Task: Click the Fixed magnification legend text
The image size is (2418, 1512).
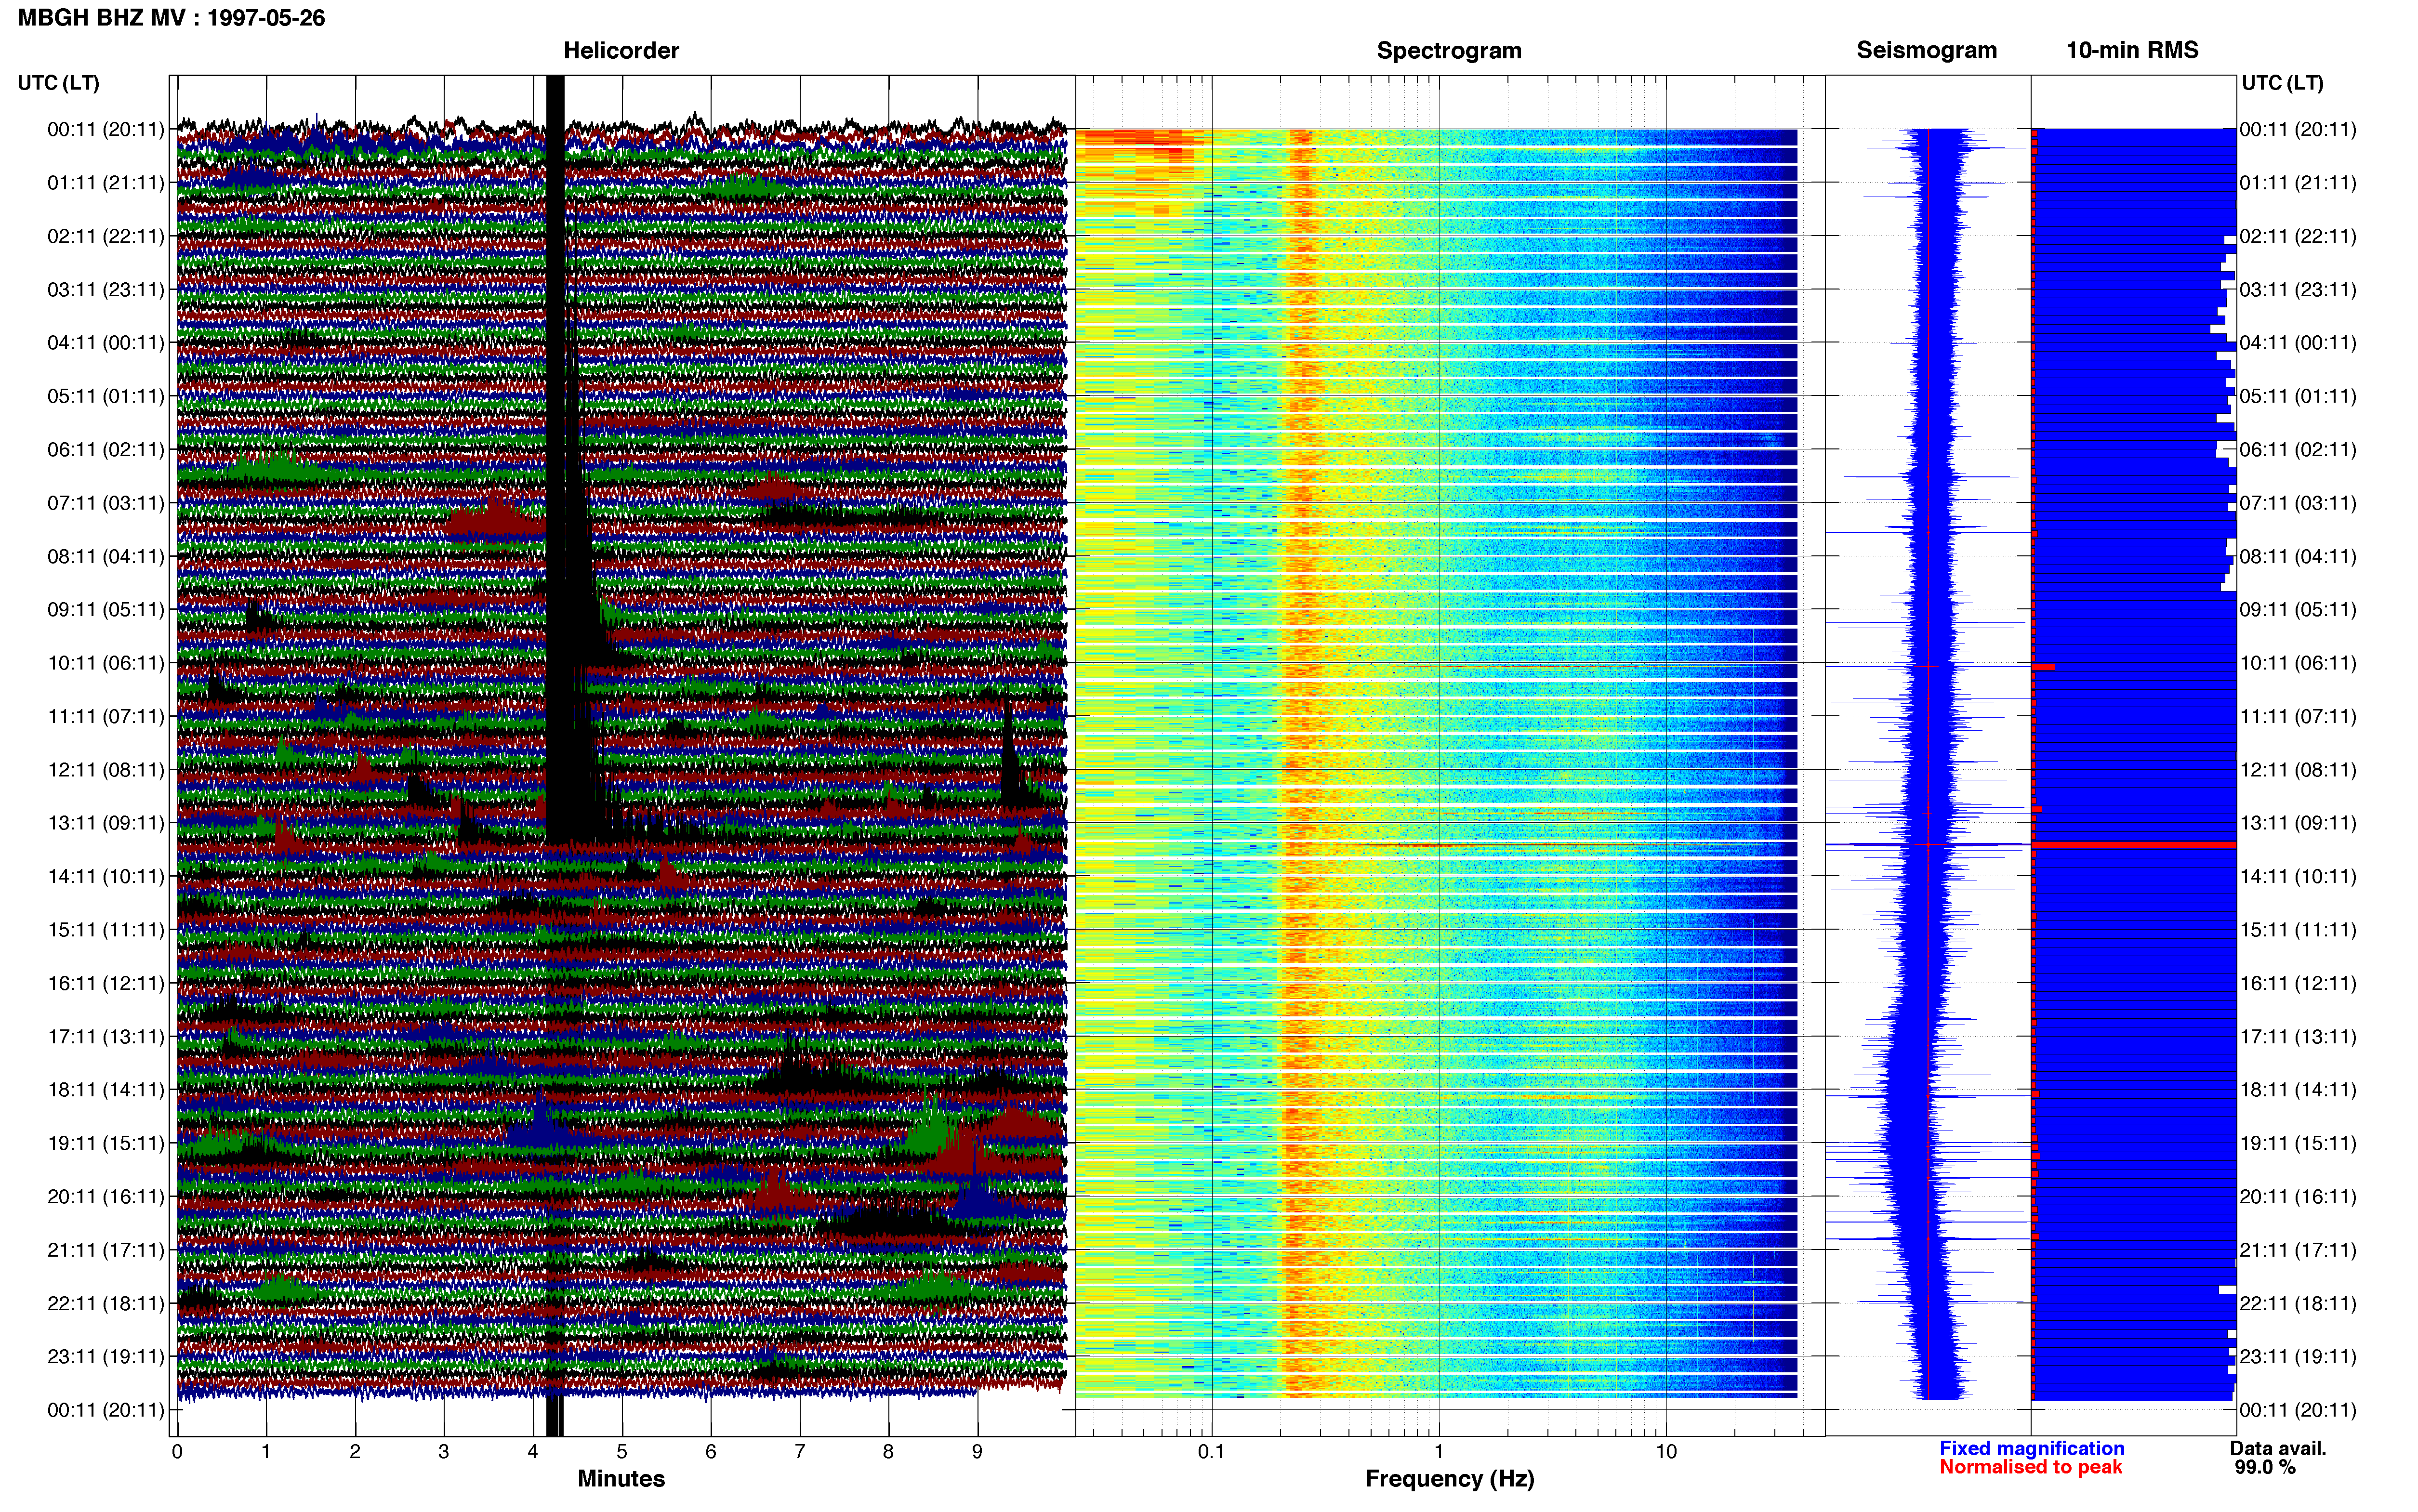Action: click(x=2031, y=1449)
